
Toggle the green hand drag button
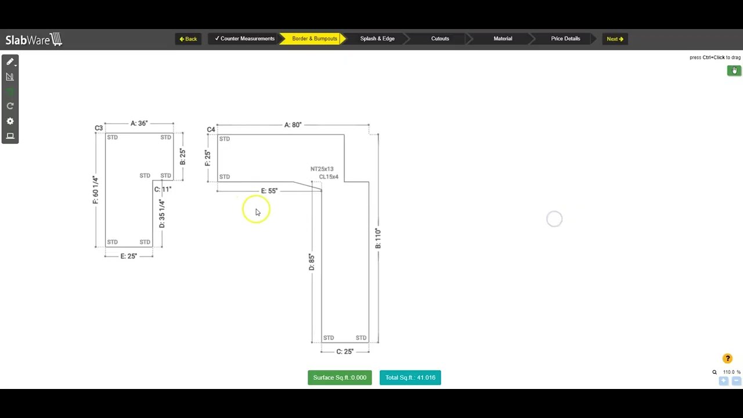coord(734,70)
